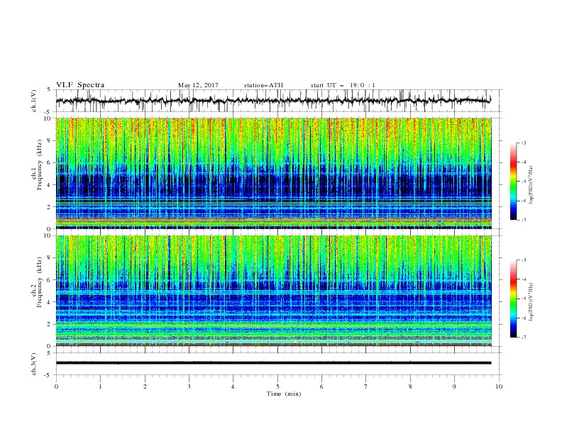Select the "May 12, 2017" date label
The image size is (562, 434).
click(198, 85)
